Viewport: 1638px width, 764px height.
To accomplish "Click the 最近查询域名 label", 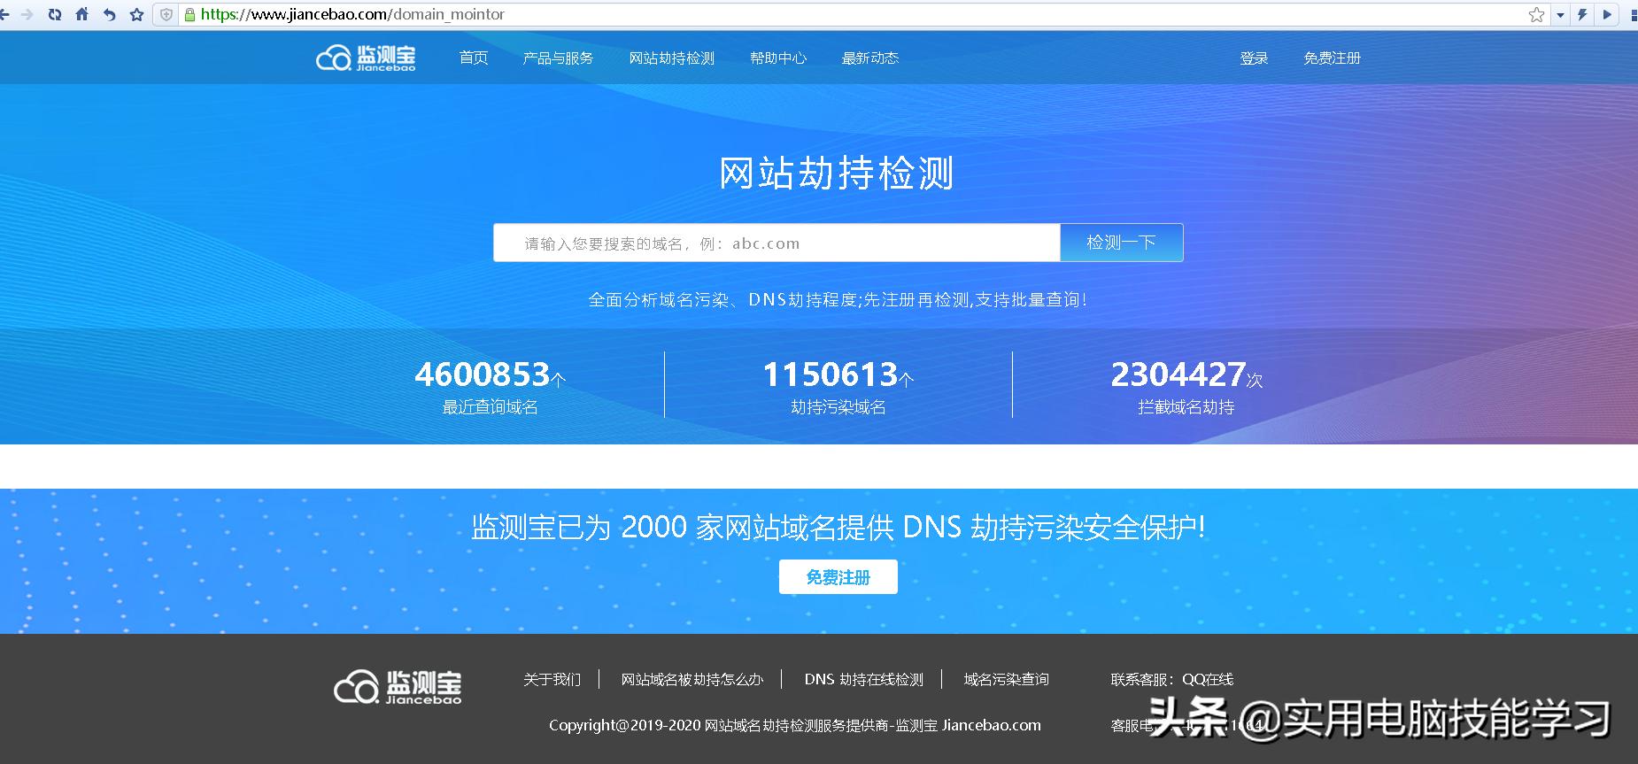I will 491,407.
